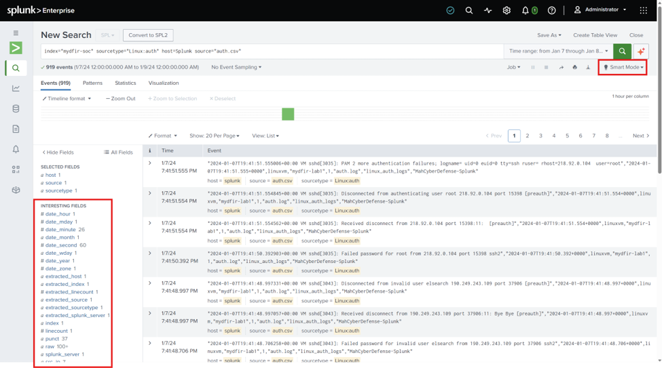
Task: Select the green timeline bar
Action: (288, 115)
